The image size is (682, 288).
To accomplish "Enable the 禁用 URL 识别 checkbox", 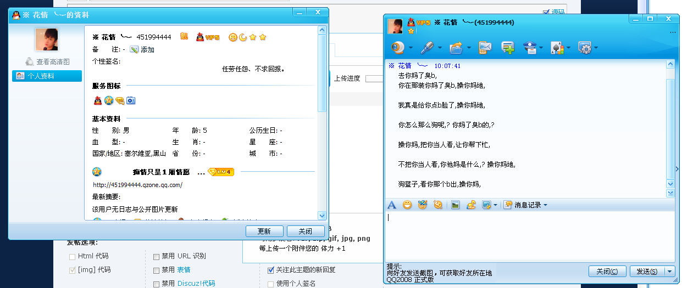I will click(157, 256).
